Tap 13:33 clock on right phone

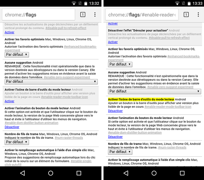(x=197, y=3)
